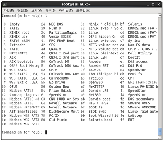Maximize the root@sulinux terminal window

coord(153,5)
